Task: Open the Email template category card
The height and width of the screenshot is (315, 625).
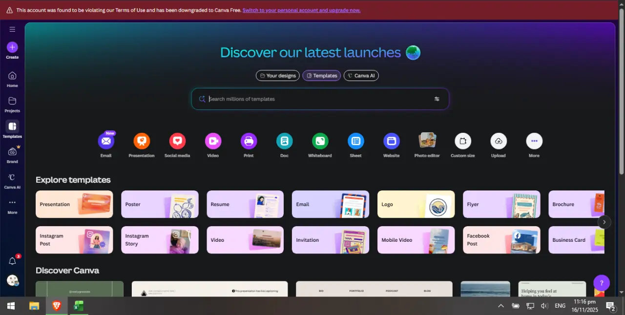Action: pos(331,204)
